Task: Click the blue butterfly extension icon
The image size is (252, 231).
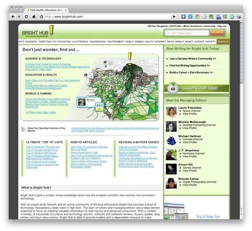Action: pos(190,16)
